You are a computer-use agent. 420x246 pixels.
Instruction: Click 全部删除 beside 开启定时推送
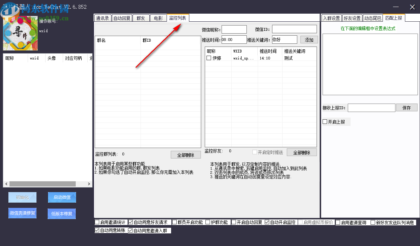point(302,153)
